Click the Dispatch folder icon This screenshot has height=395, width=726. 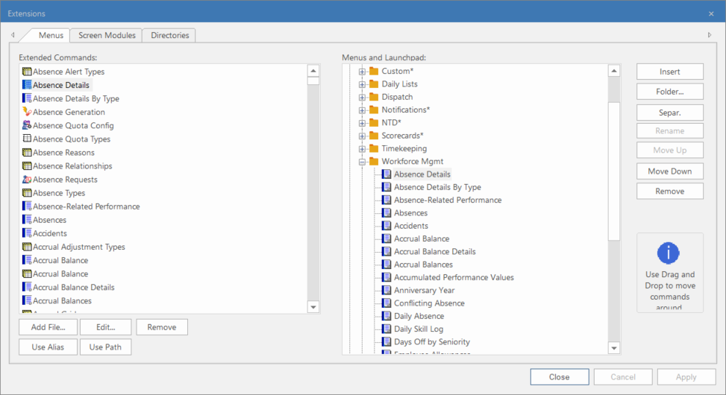pos(374,97)
